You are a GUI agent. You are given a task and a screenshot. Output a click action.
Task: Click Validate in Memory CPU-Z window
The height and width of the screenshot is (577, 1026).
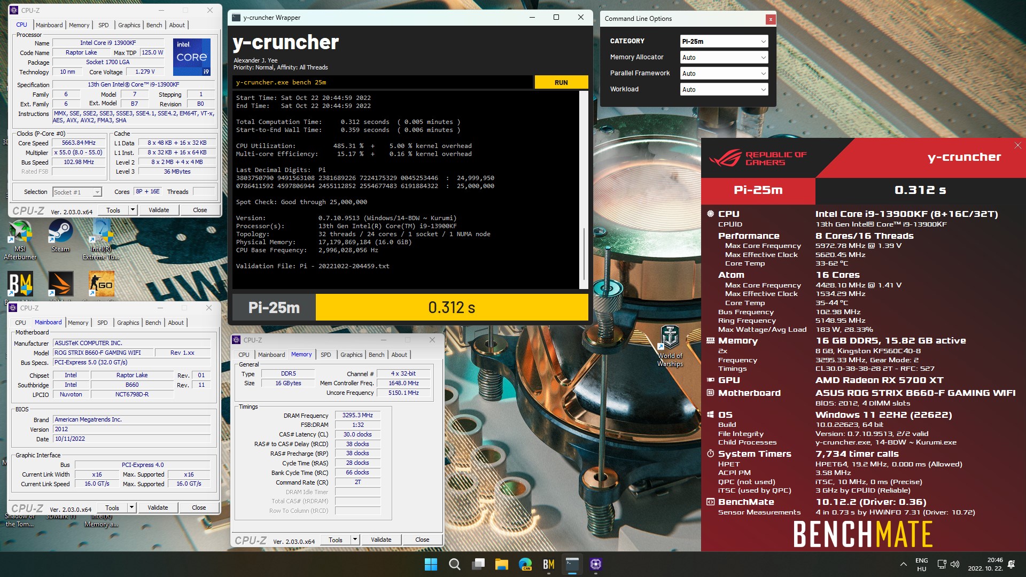(x=381, y=540)
